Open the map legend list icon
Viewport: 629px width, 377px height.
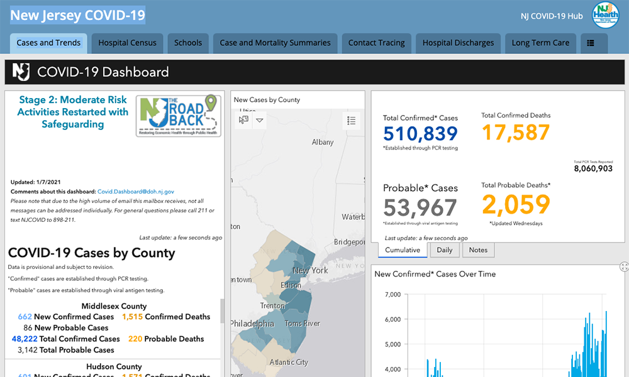click(352, 120)
